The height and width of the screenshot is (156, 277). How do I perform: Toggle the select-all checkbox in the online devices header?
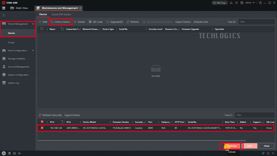coord(42,122)
